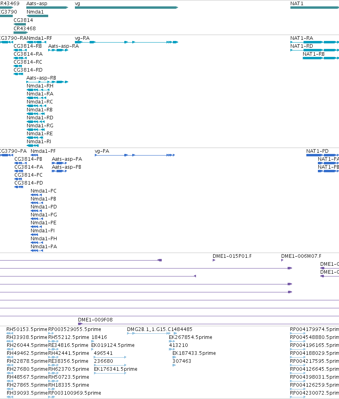Viewport: 339px width, 399px height.
Task: Click the vg gene label
Action: pyautogui.click(x=78, y=4)
